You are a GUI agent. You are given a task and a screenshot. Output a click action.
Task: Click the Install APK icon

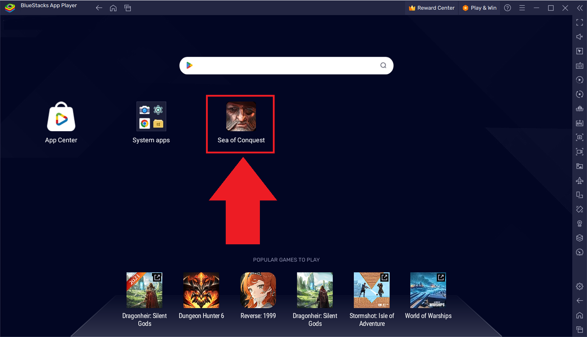[x=579, y=123]
